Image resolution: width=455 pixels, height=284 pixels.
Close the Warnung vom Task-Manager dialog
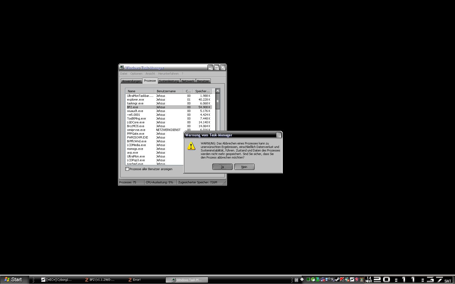pos(279,135)
